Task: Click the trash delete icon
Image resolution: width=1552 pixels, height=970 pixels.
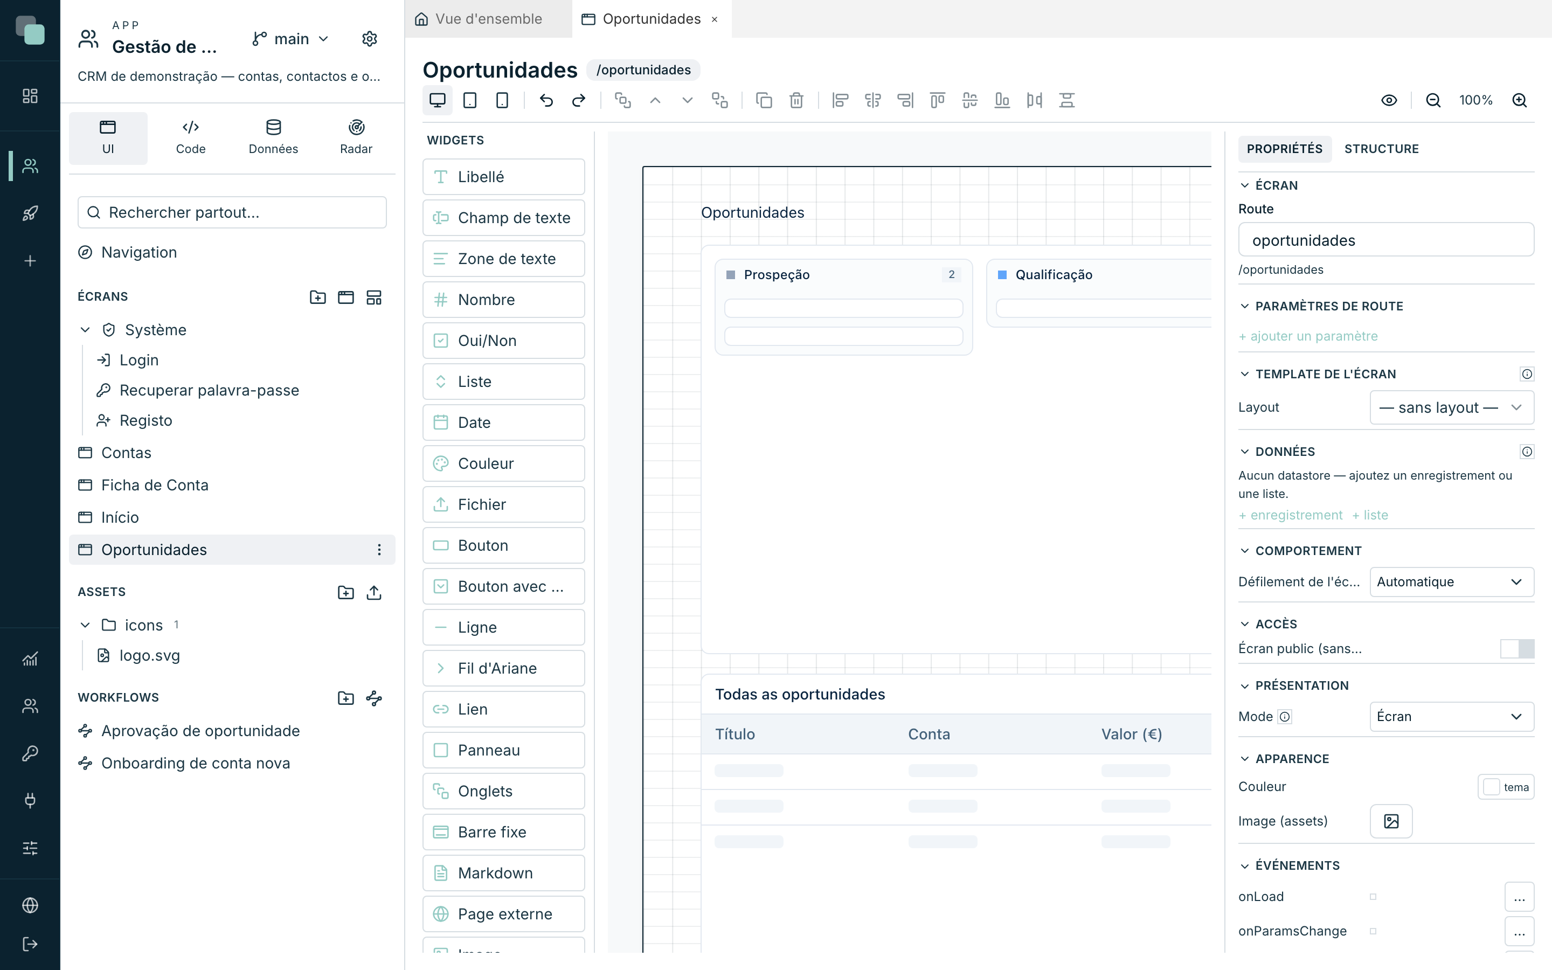Action: click(x=796, y=100)
